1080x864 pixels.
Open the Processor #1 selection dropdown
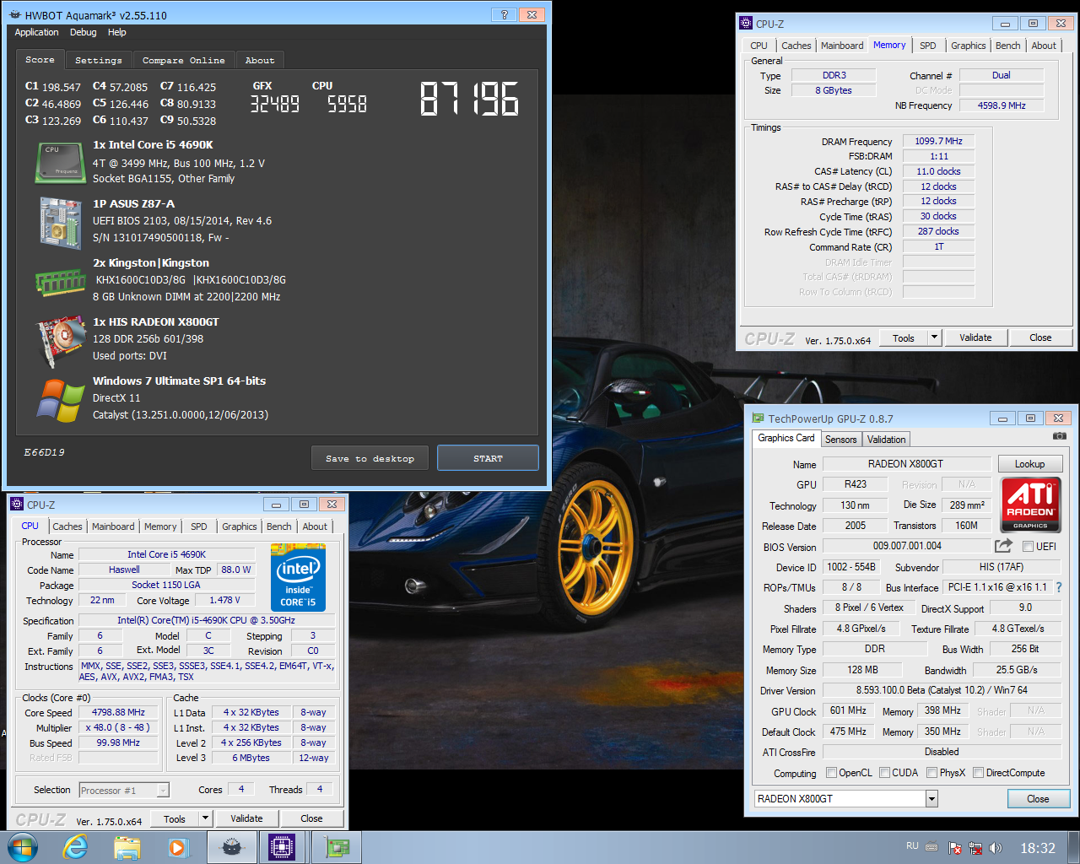163,791
